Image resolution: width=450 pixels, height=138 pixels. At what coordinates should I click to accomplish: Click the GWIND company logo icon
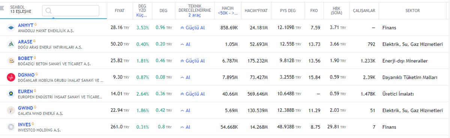(11, 110)
